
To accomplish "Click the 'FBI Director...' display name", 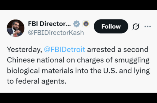I will pos(49,24).
